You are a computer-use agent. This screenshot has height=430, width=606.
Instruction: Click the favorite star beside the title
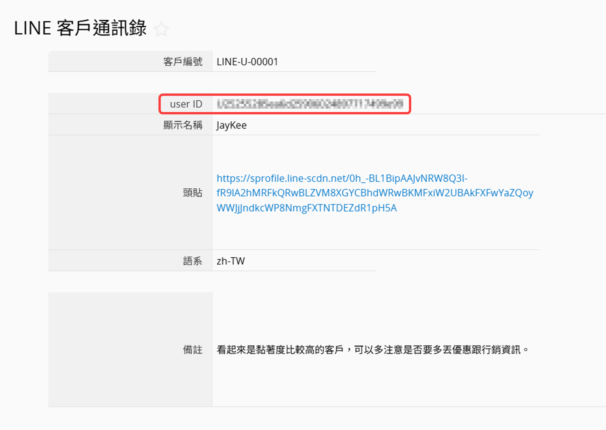click(x=161, y=29)
